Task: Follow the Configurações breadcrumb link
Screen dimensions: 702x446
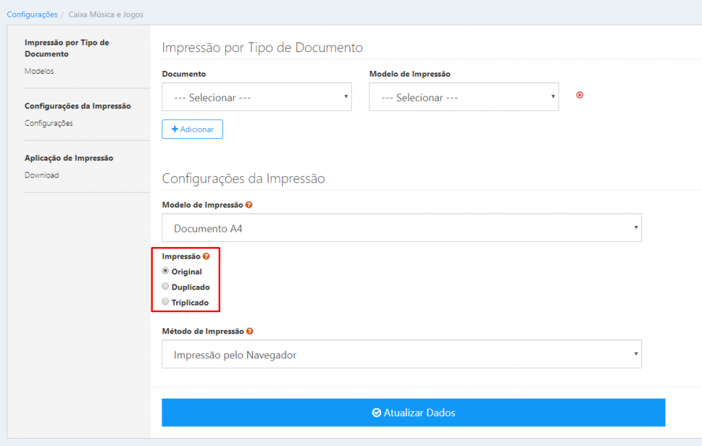Action: (x=32, y=15)
